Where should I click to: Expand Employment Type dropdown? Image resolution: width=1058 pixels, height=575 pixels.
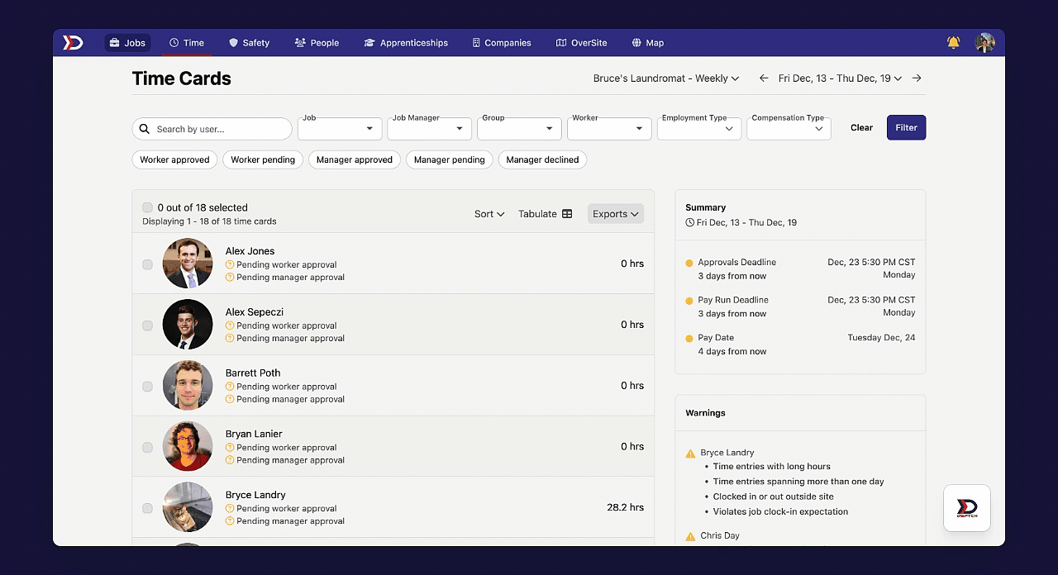pos(699,129)
